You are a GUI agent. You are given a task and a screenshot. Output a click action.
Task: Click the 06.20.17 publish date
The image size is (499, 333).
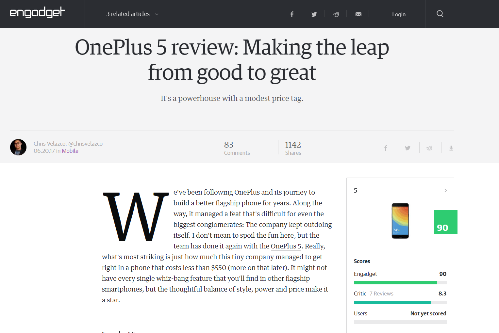coord(44,151)
